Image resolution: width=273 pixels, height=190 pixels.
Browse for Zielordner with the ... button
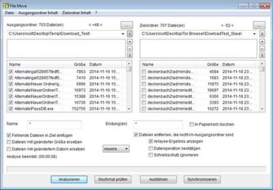tap(259, 25)
